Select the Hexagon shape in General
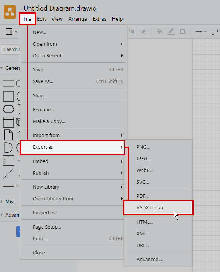The image size is (220, 272). tap(9, 109)
